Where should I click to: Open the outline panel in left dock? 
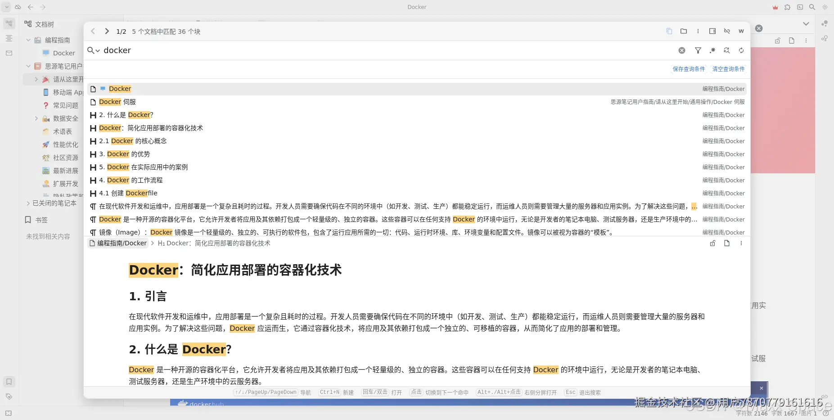[x=9, y=38]
